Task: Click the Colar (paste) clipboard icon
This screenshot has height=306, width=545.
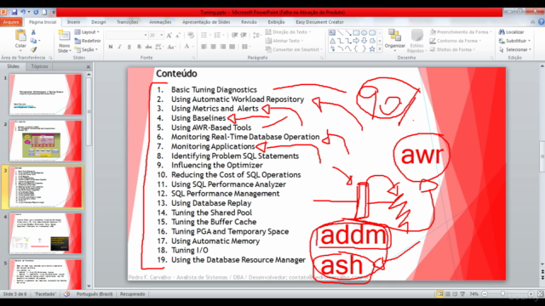Action: pos(20,36)
